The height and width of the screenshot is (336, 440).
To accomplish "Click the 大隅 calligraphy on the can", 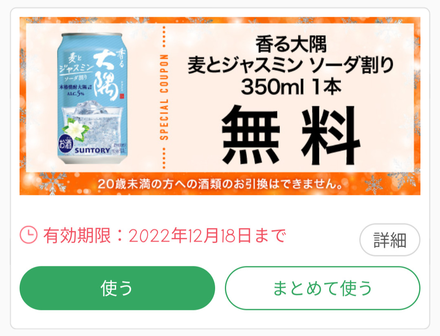I will (106, 75).
